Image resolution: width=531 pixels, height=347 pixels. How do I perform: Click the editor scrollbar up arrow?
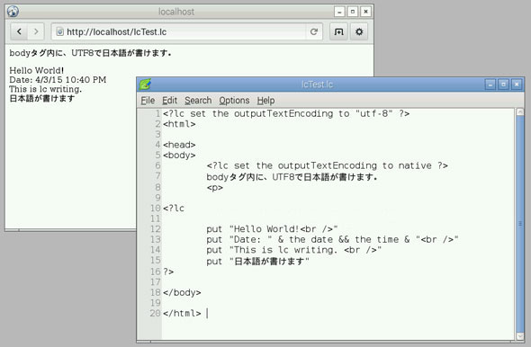click(520, 112)
